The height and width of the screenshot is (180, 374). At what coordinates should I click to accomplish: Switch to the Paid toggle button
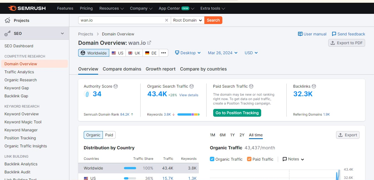tap(109, 135)
